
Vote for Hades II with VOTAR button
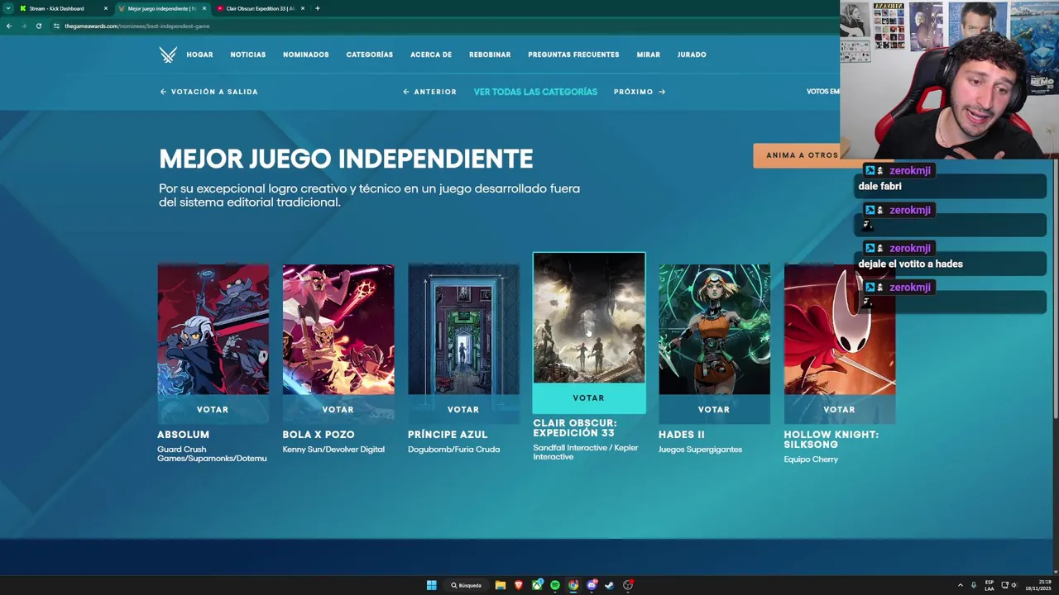(714, 409)
